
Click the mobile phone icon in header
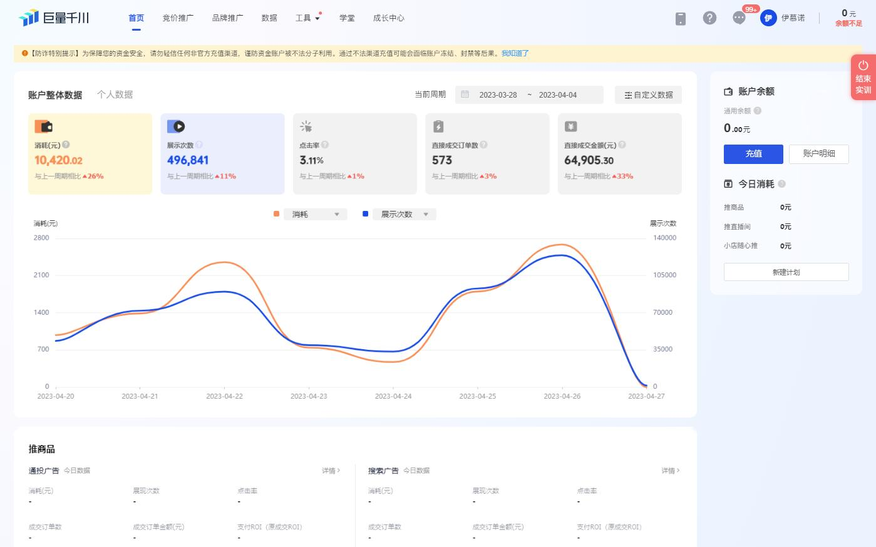(681, 19)
